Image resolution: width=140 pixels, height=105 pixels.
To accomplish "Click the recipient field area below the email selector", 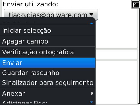I will tap(116, 35).
